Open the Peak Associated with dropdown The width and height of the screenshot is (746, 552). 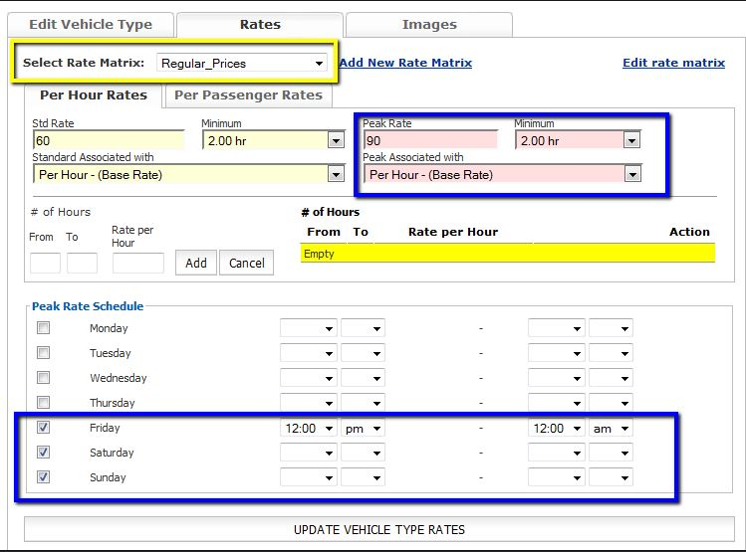(x=502, y=174)
